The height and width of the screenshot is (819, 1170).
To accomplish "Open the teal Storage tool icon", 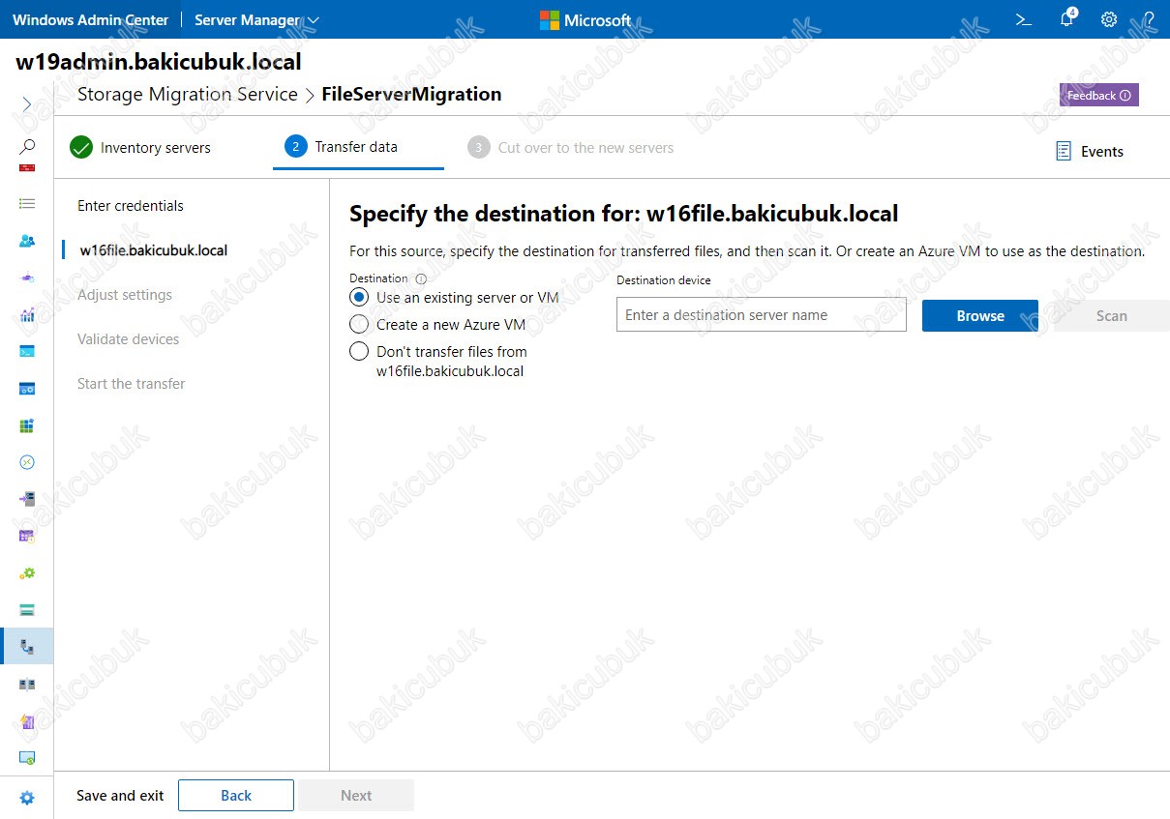I will pyautogui.click(x=27, y=610).
